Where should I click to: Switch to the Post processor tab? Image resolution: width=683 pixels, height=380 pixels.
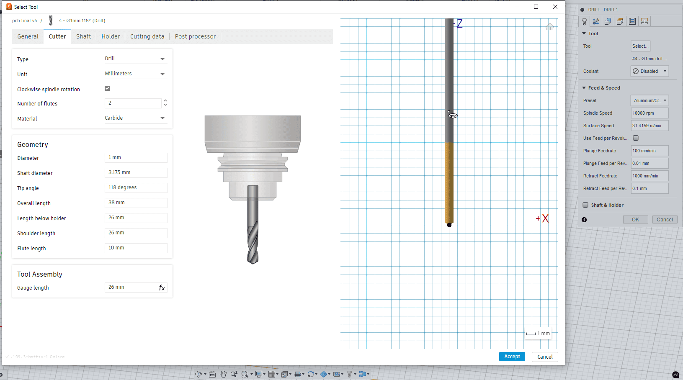[195, 36]
